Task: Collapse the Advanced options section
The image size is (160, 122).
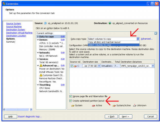Action: coord(38,66)
